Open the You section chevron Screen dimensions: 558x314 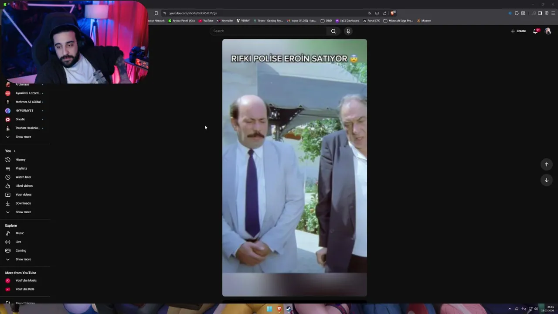[x=14, y=151]
